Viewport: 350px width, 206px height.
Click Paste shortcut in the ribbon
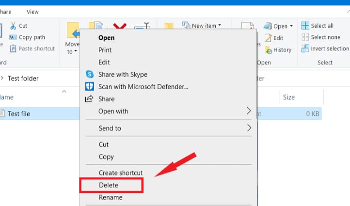(x=32, y=48)
